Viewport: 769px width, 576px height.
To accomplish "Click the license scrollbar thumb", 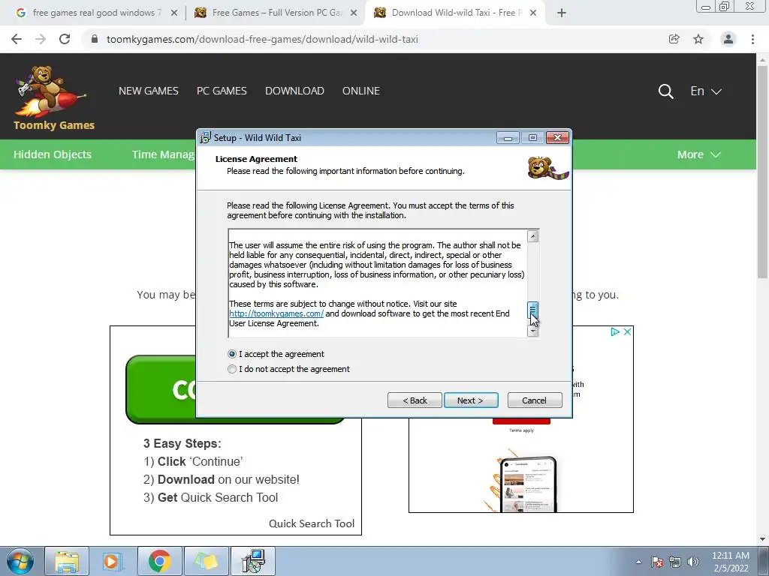I will coord(532,310).
